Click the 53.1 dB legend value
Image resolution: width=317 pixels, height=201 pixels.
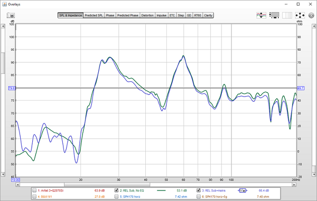[182, 190]
